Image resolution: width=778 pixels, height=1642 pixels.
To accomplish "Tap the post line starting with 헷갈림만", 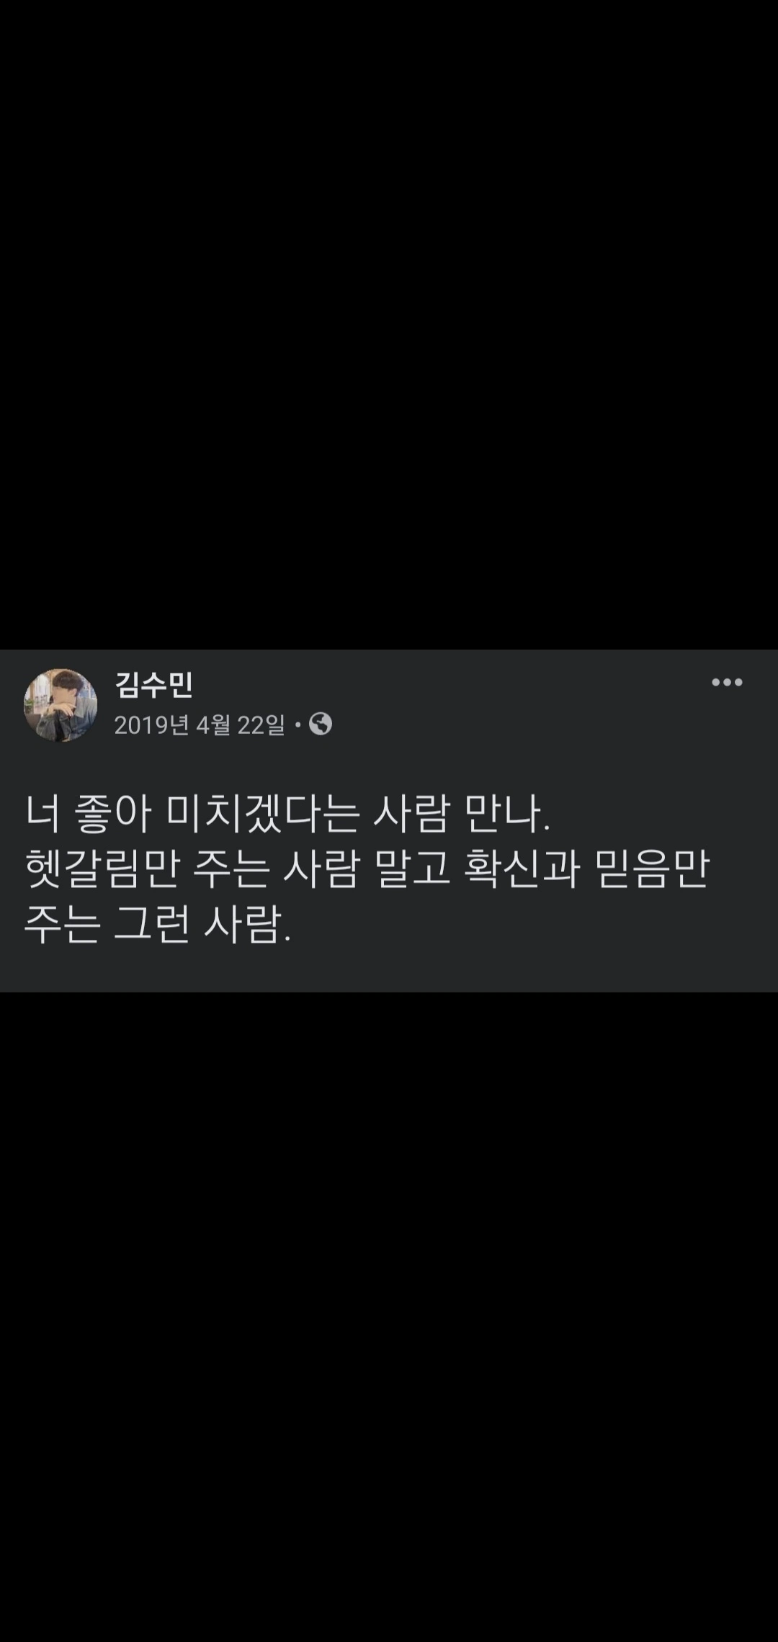I will click(x=367, y=870).
